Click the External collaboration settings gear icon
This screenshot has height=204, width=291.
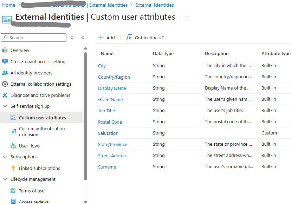click(5, 84)
